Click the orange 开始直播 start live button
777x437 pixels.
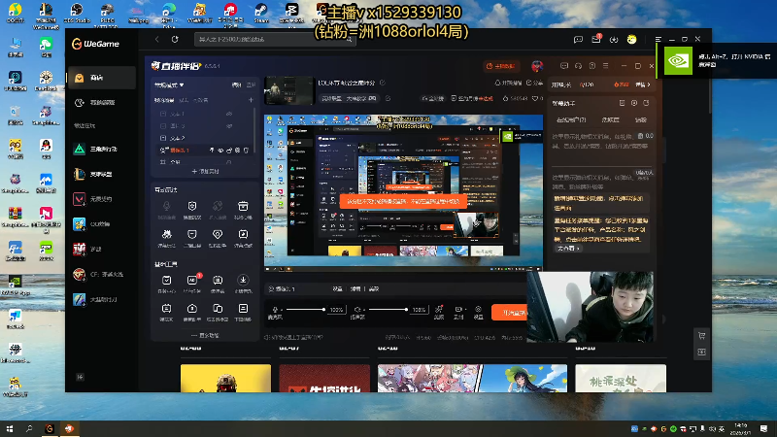point(509,313)
